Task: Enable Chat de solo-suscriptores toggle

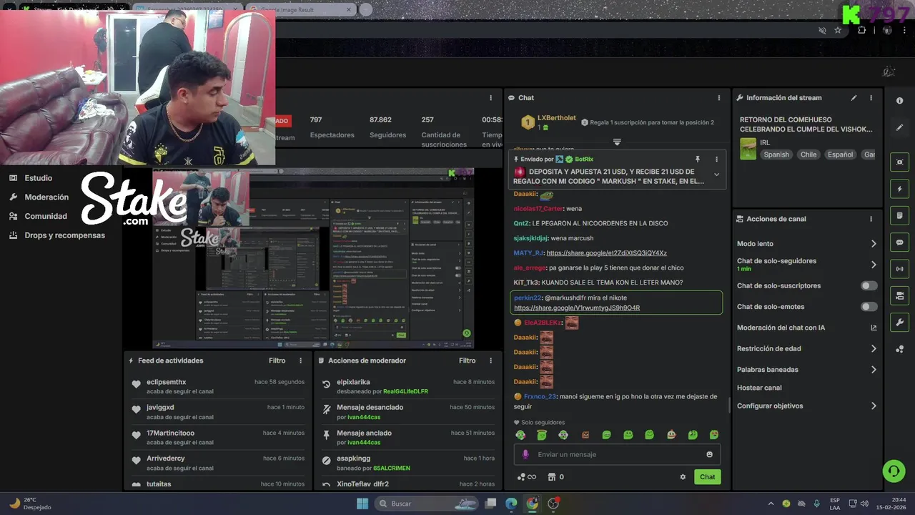Action: click(869, 285)
